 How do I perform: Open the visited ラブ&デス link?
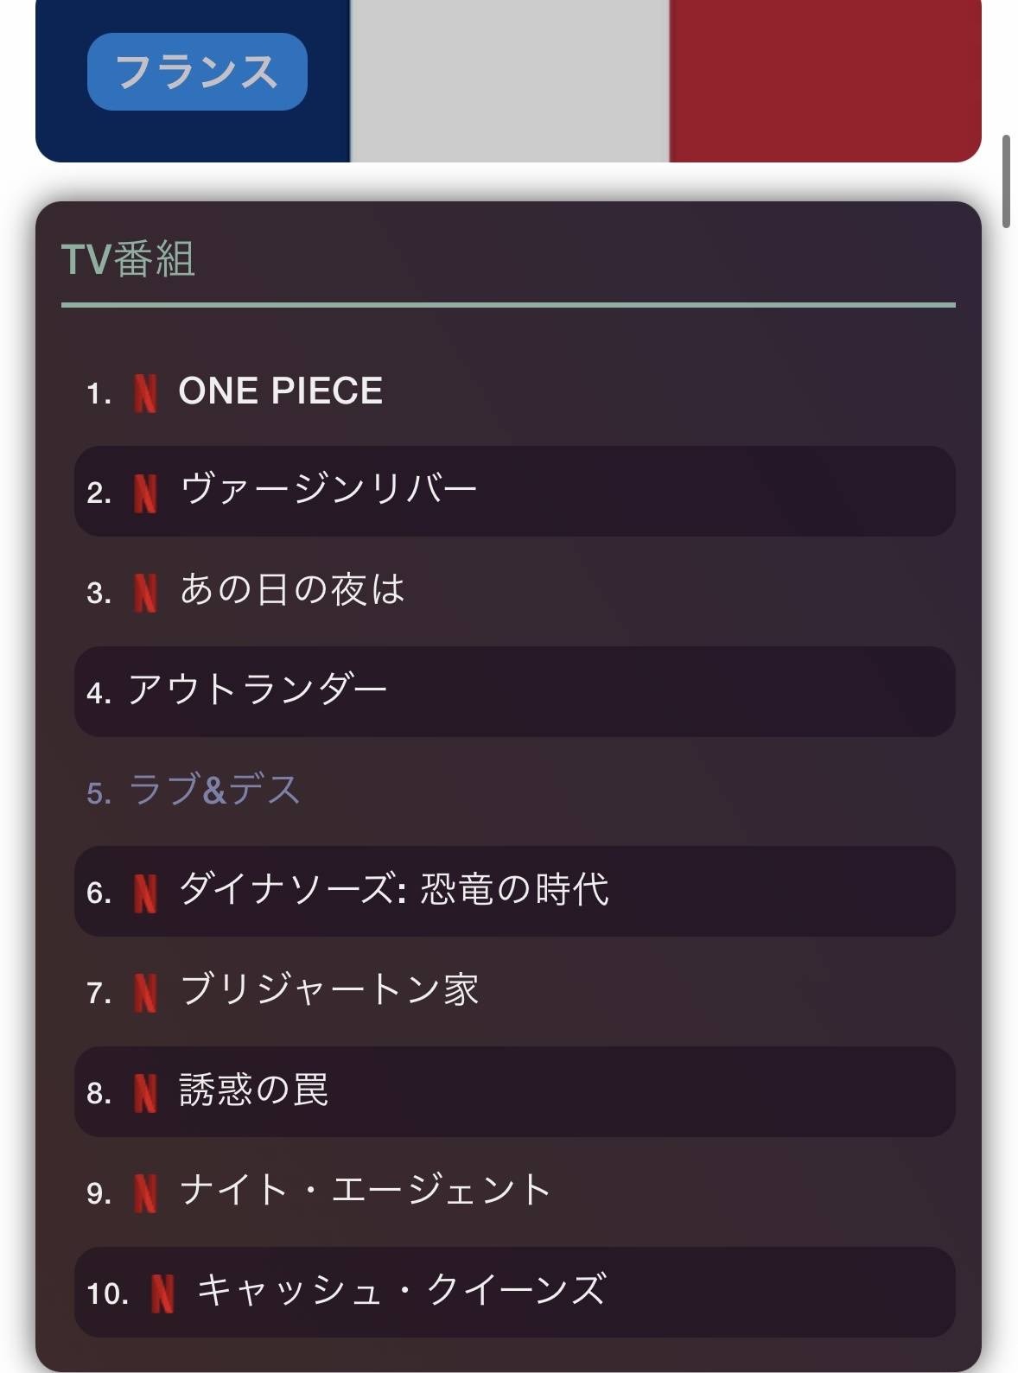[x=214, y=791]
